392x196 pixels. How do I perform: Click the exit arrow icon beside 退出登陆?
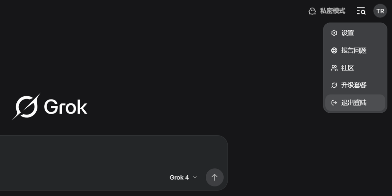click(334, 103)
